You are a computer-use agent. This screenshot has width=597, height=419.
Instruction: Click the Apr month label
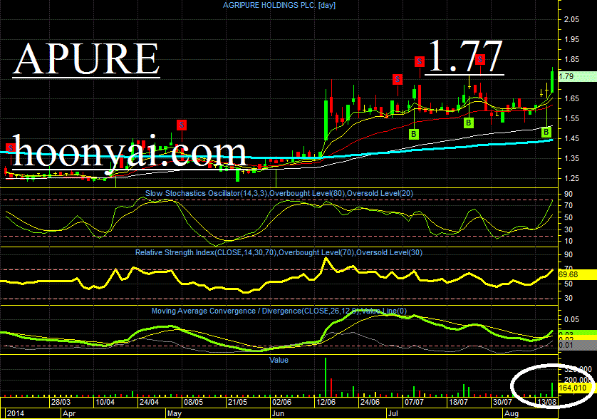point(69,414)
